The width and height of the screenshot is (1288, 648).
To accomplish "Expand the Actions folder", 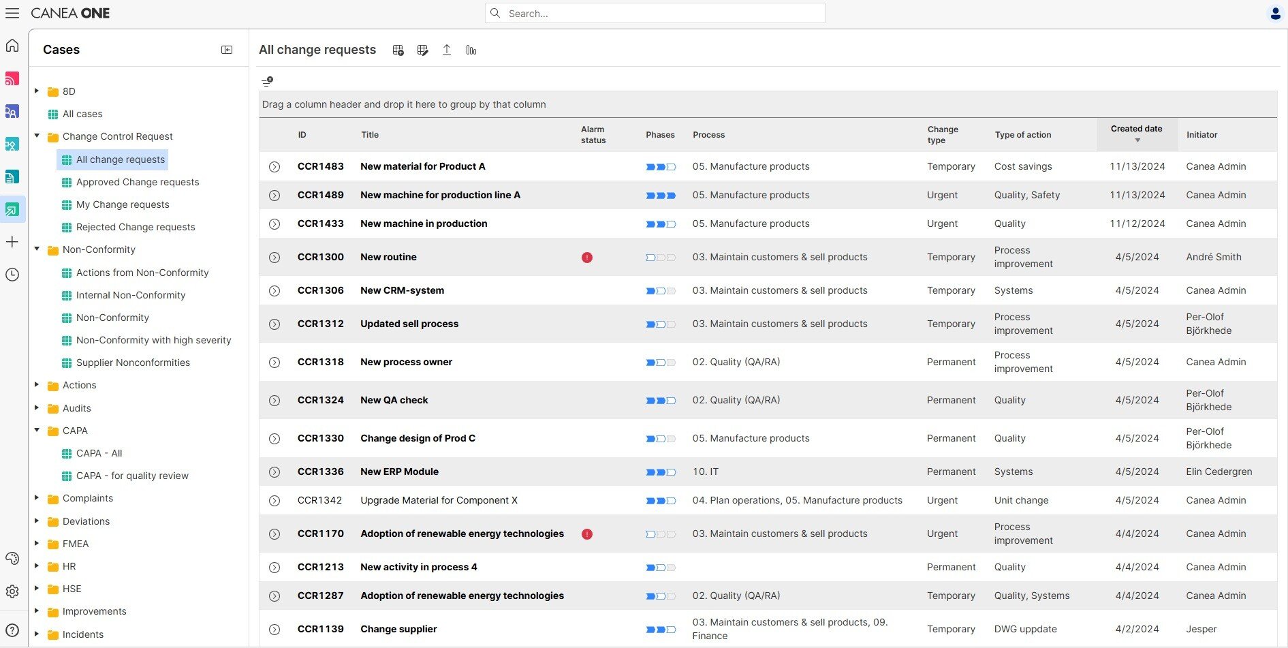I will (x=37, y=385).
